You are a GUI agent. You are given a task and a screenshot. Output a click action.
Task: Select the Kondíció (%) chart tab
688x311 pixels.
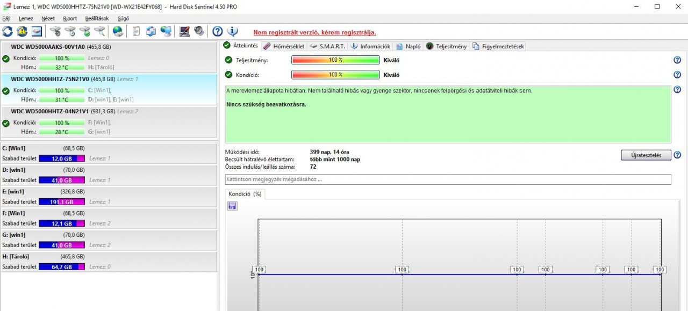click(245, 194)
